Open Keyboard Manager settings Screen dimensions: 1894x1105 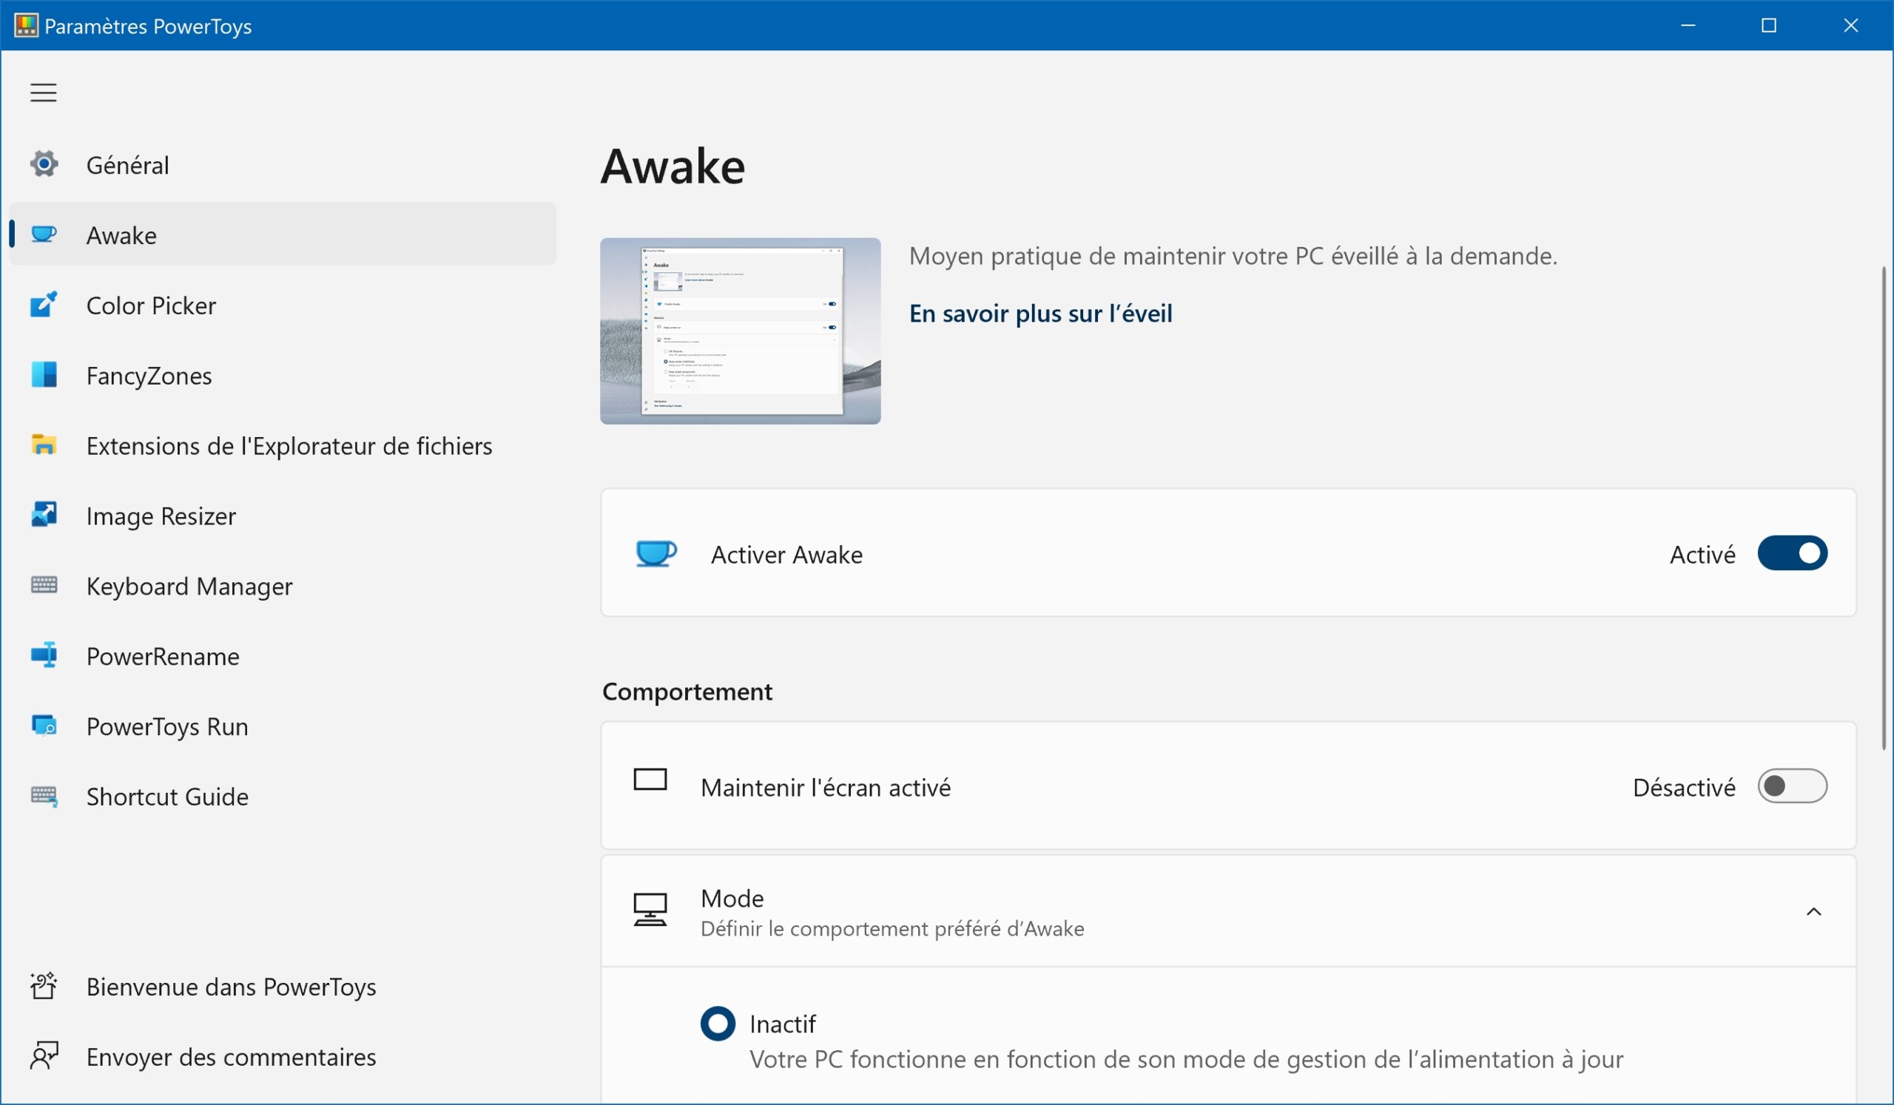click(283, 585)
